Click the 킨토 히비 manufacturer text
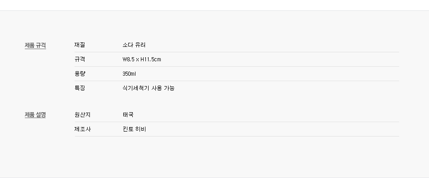The width and height of the screenshot is (429, 178). click(x=134, y=129)
